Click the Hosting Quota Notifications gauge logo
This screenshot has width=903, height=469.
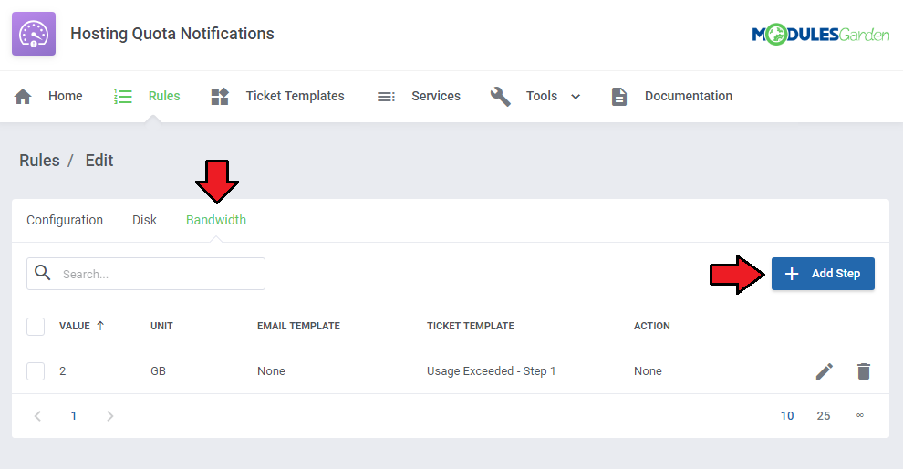[34, 34]
